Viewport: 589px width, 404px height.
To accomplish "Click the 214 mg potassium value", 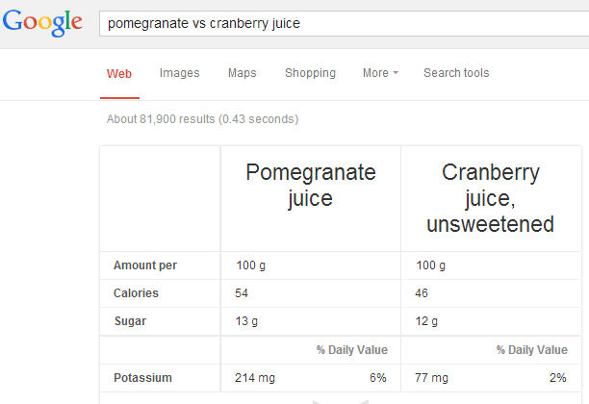I will pos(254,378).
